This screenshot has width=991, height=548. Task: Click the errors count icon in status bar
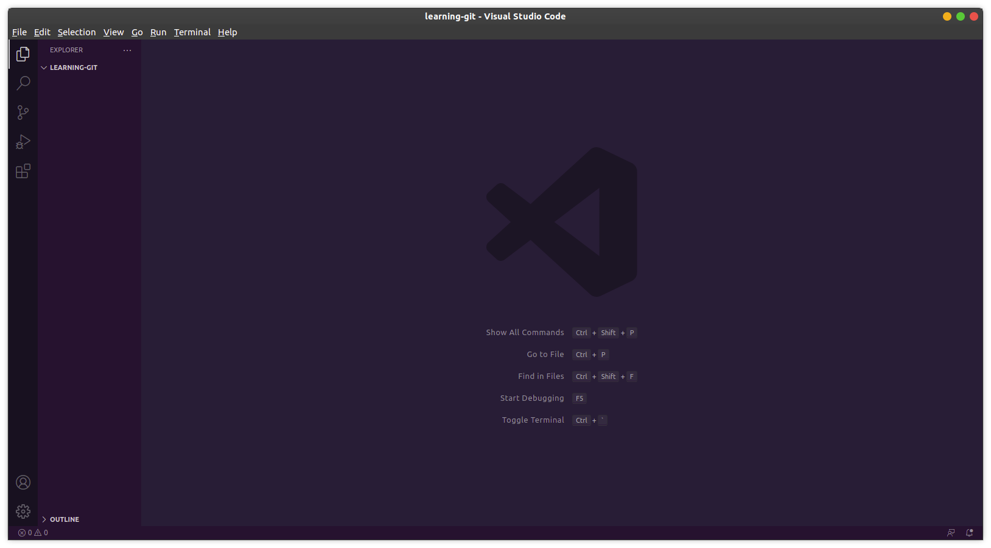pyautogui.click(x=25, y=533)
